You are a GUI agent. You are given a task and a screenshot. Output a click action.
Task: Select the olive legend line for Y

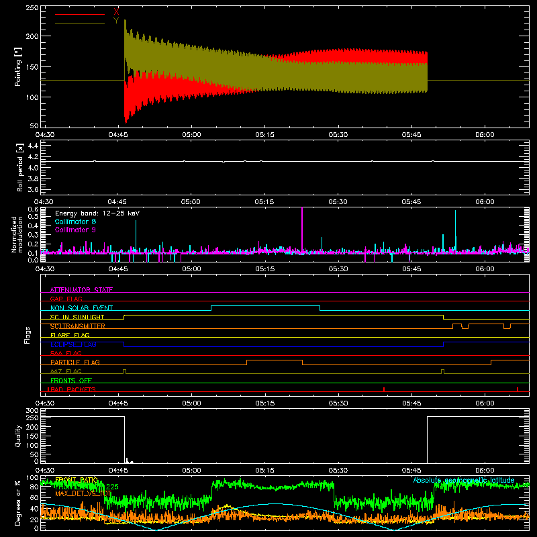[80, 23]
